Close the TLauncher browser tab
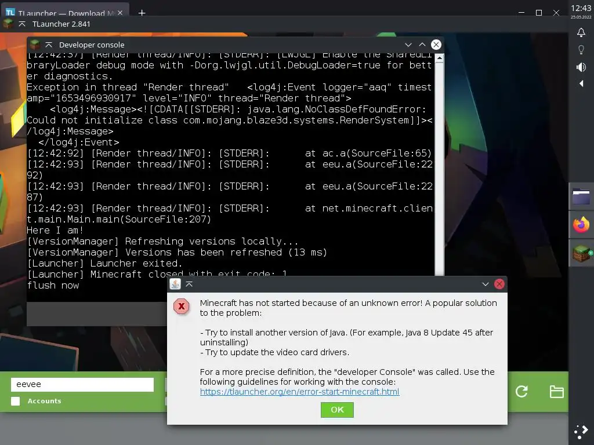Image resolution: width=594 pixels, height=445 pixels. tap(120, 13)
